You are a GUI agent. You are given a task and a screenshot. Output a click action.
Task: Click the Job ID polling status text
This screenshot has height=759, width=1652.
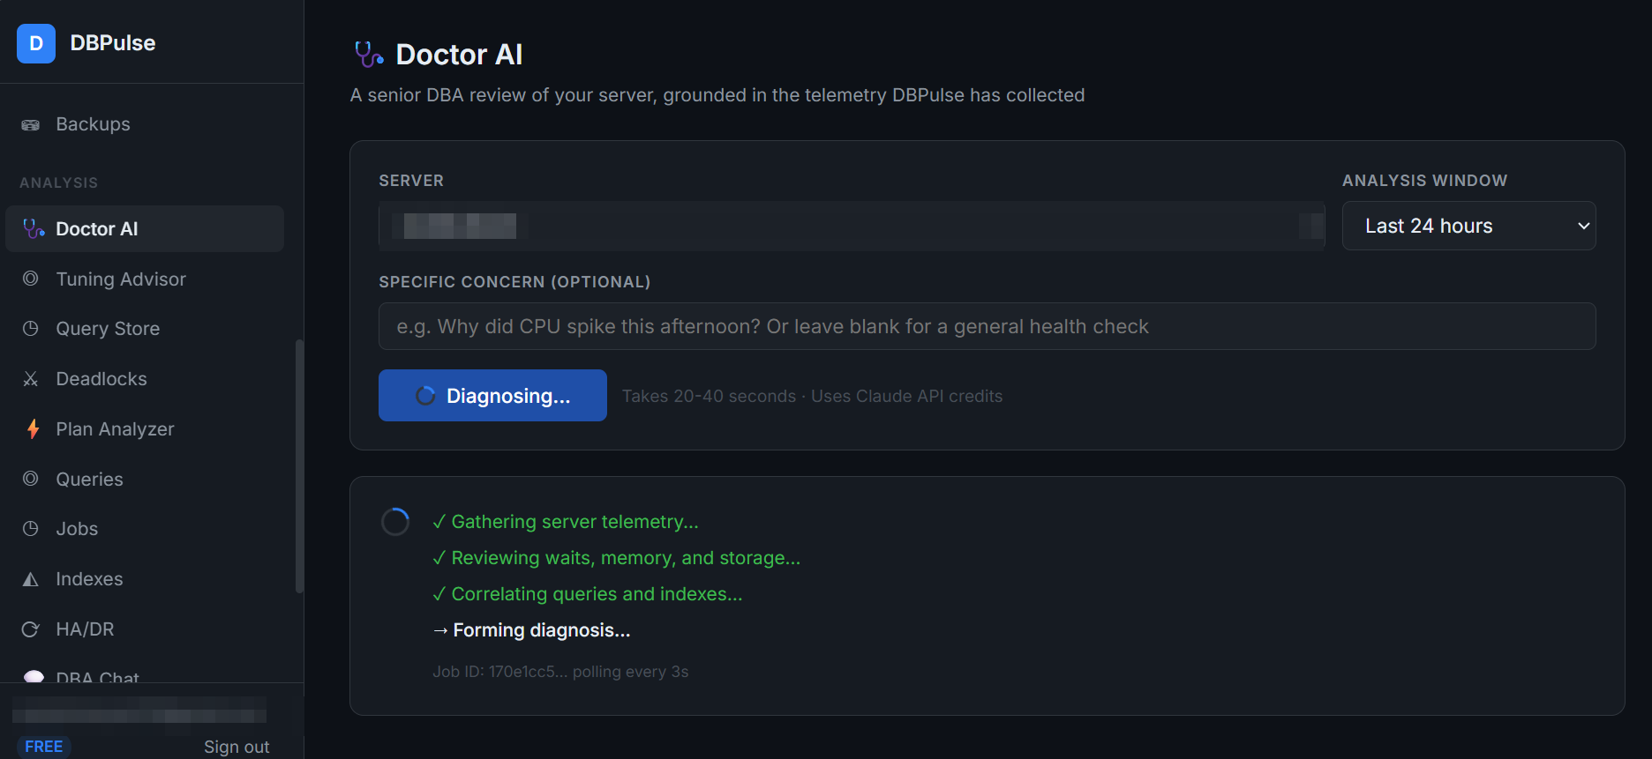(x=560, y=672)
